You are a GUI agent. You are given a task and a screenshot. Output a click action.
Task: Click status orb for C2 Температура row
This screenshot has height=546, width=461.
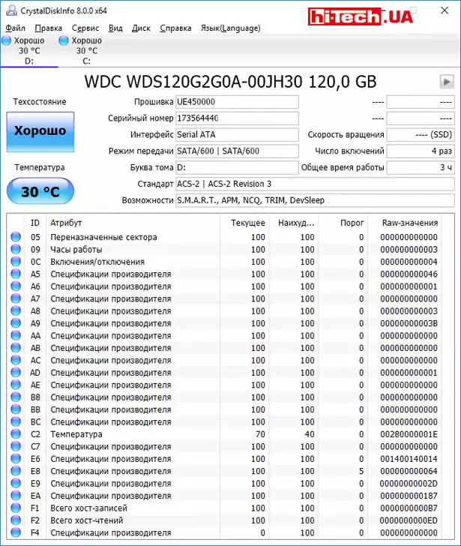(x=16, y=434)
